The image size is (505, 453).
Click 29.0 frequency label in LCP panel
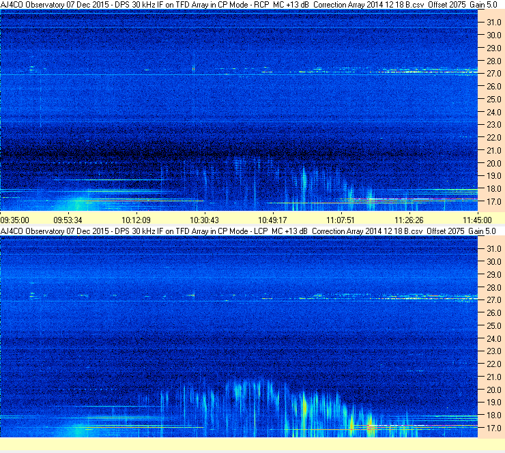[493, 275]
